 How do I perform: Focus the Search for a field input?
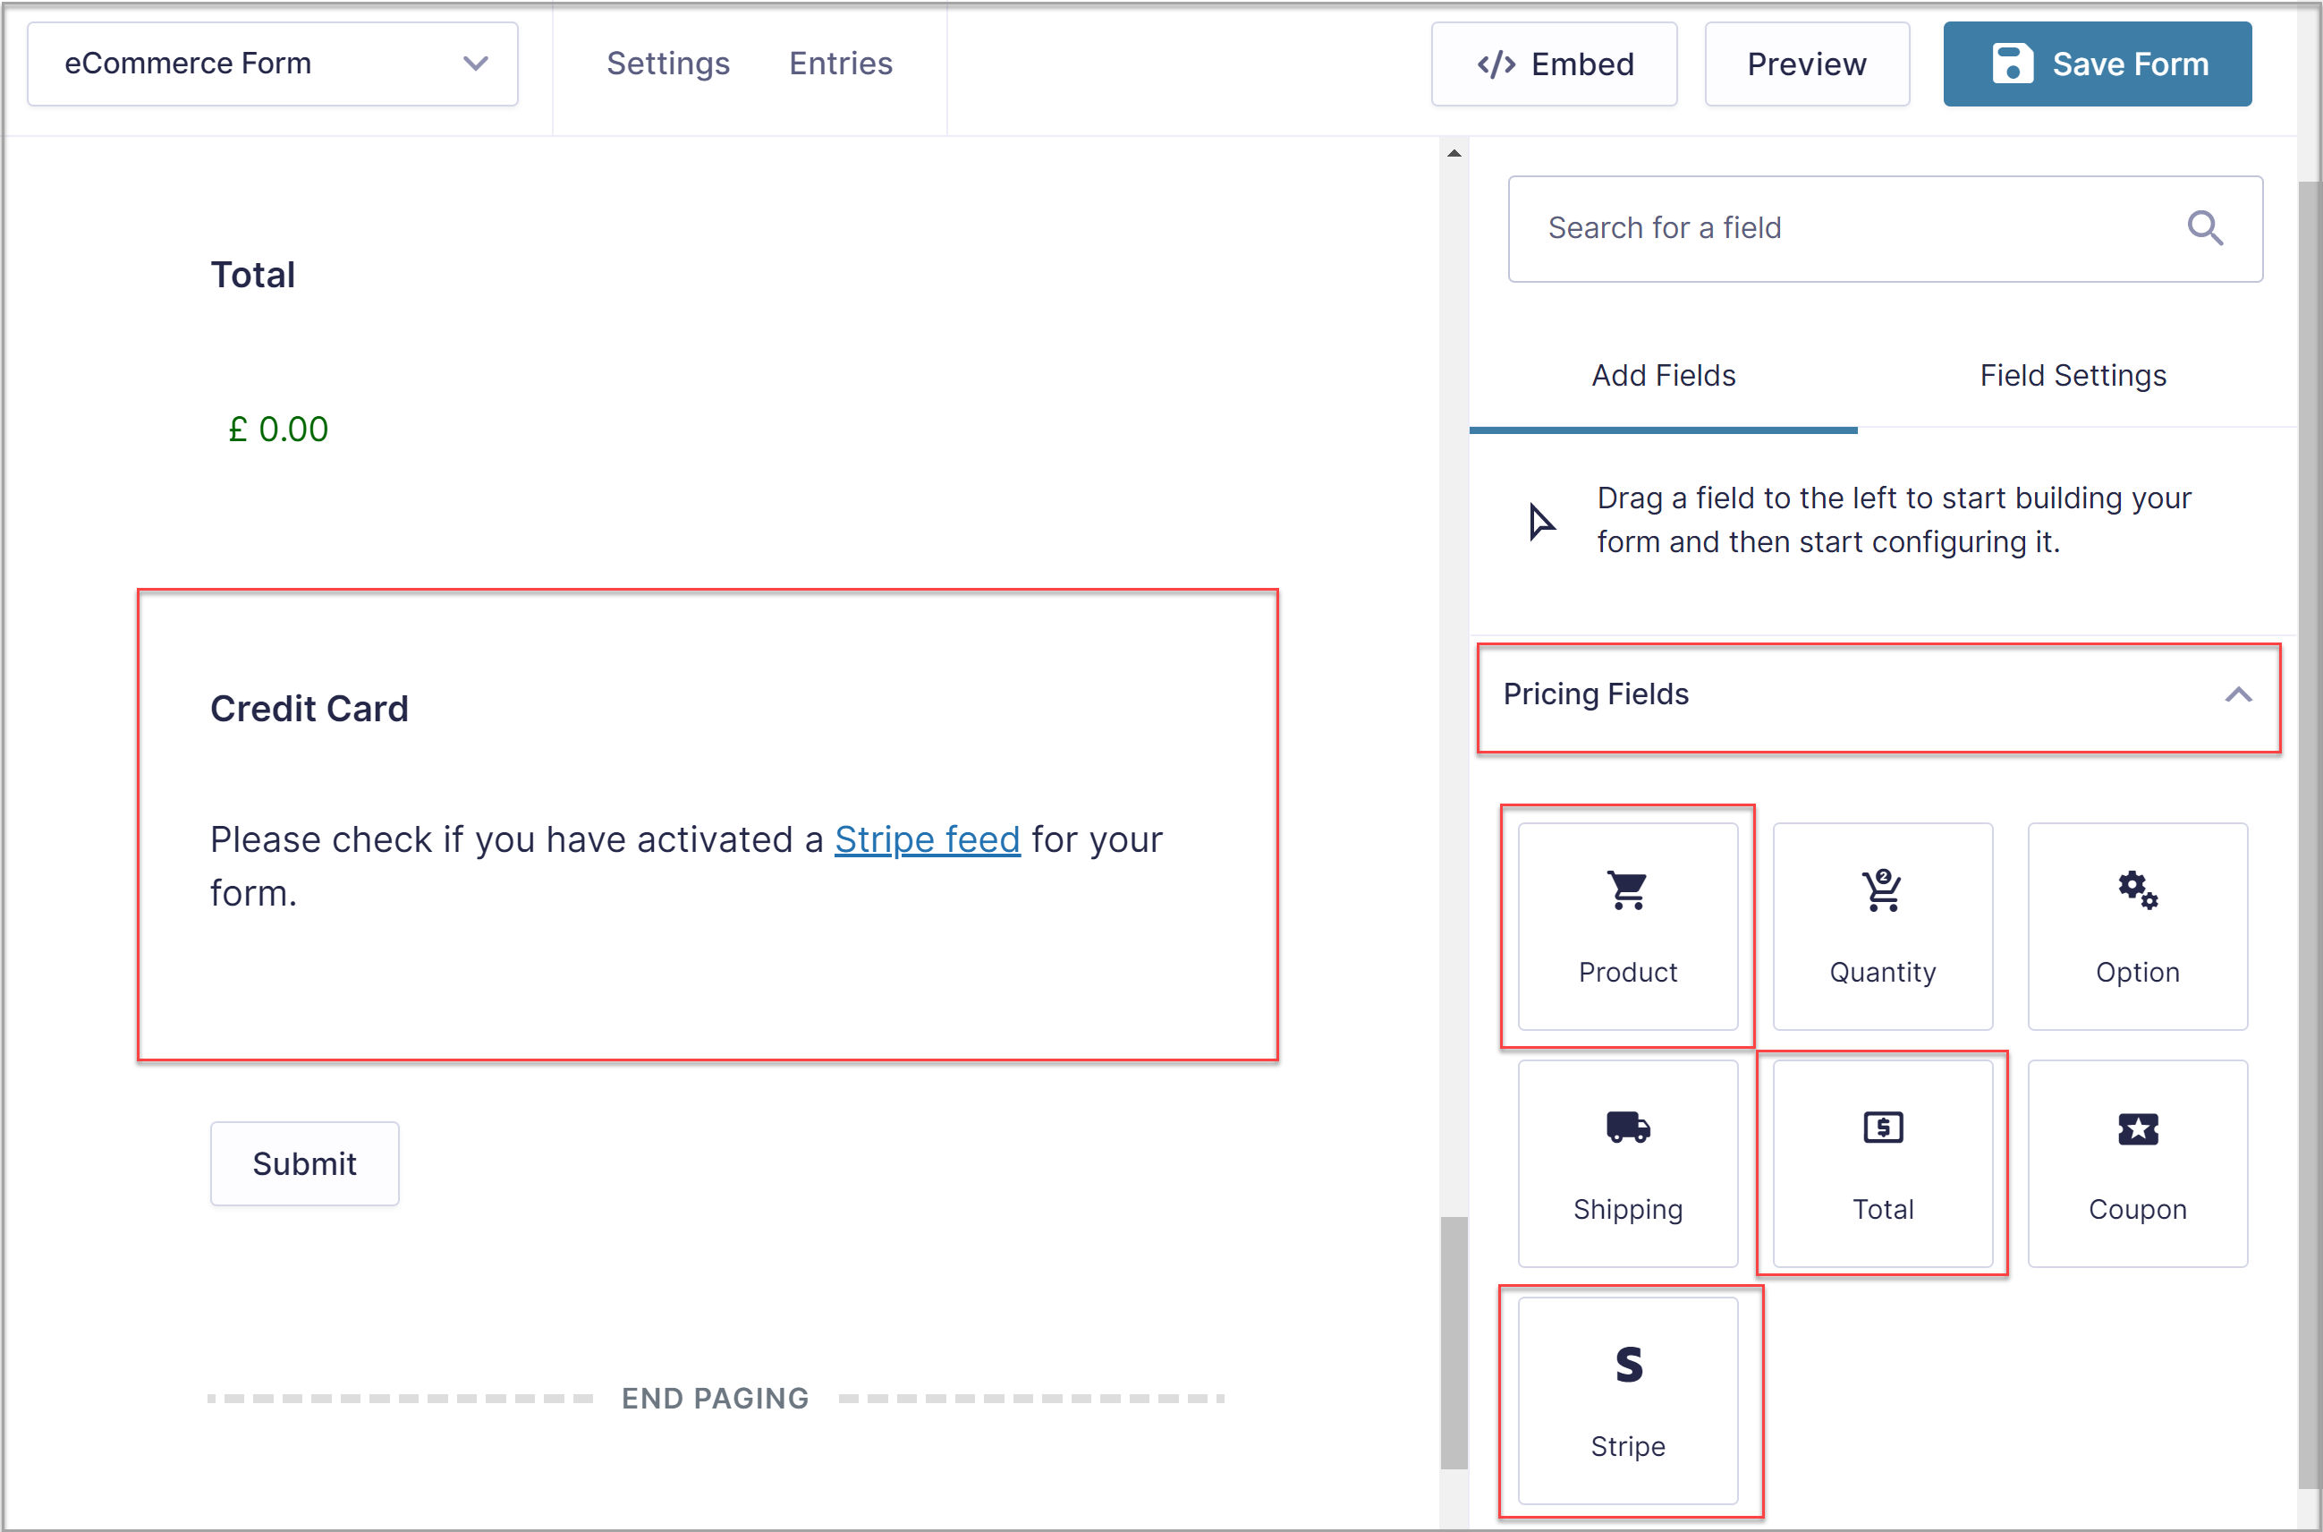1885,228
